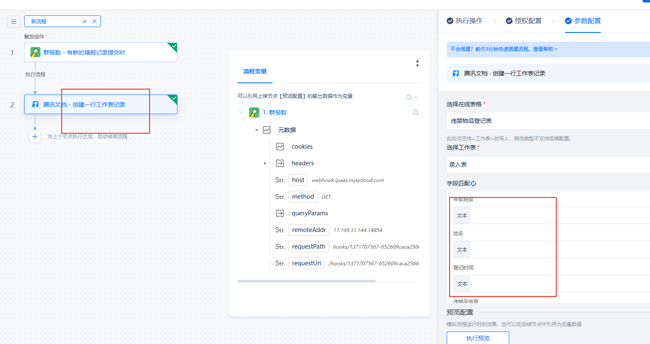Open the 选择工作表 dropdown showing 录入表
This screenshot has height=344, width=650.
click(548, 165)
